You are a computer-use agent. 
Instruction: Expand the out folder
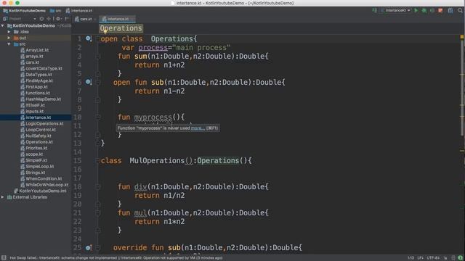click(9, 38)
